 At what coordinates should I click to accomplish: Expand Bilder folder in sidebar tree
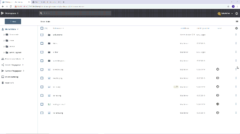(x=4, y=41)
